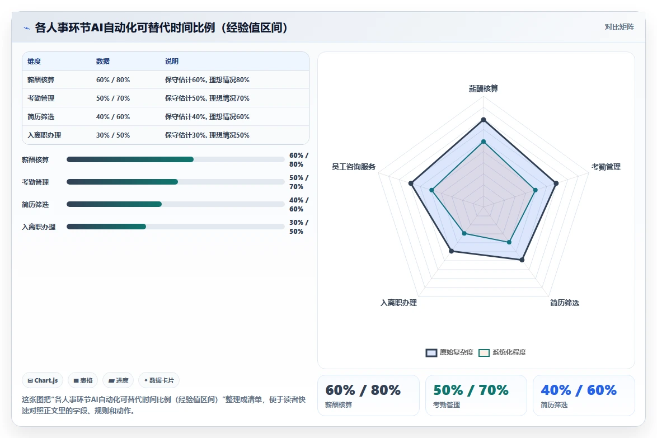Viewport: 657px width, 438px height.
Task: Click the 简历筛选 label beside its progress bar
Action: (35, 204)
